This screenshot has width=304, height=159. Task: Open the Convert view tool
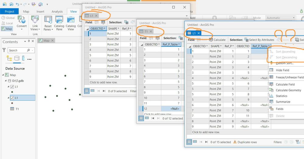coord(22,23)
